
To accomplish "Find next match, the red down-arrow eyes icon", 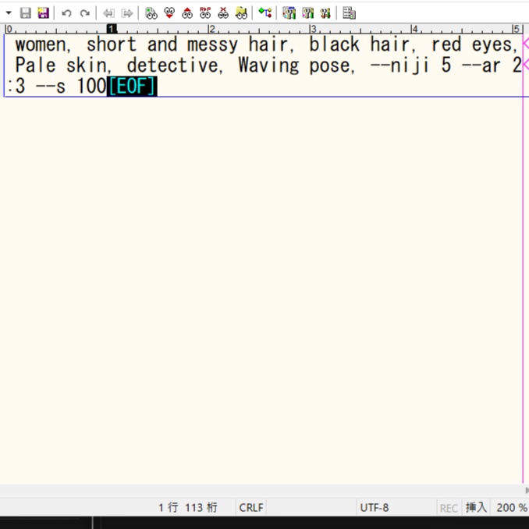I will (169, 13).
